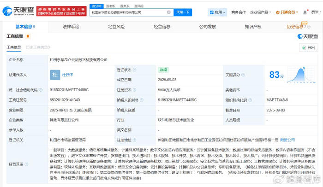Viewport: 323px width, 187px height.
Task: Click the taxpayer ID 91653201MAETT4489C value
Action: pos(177,100)
